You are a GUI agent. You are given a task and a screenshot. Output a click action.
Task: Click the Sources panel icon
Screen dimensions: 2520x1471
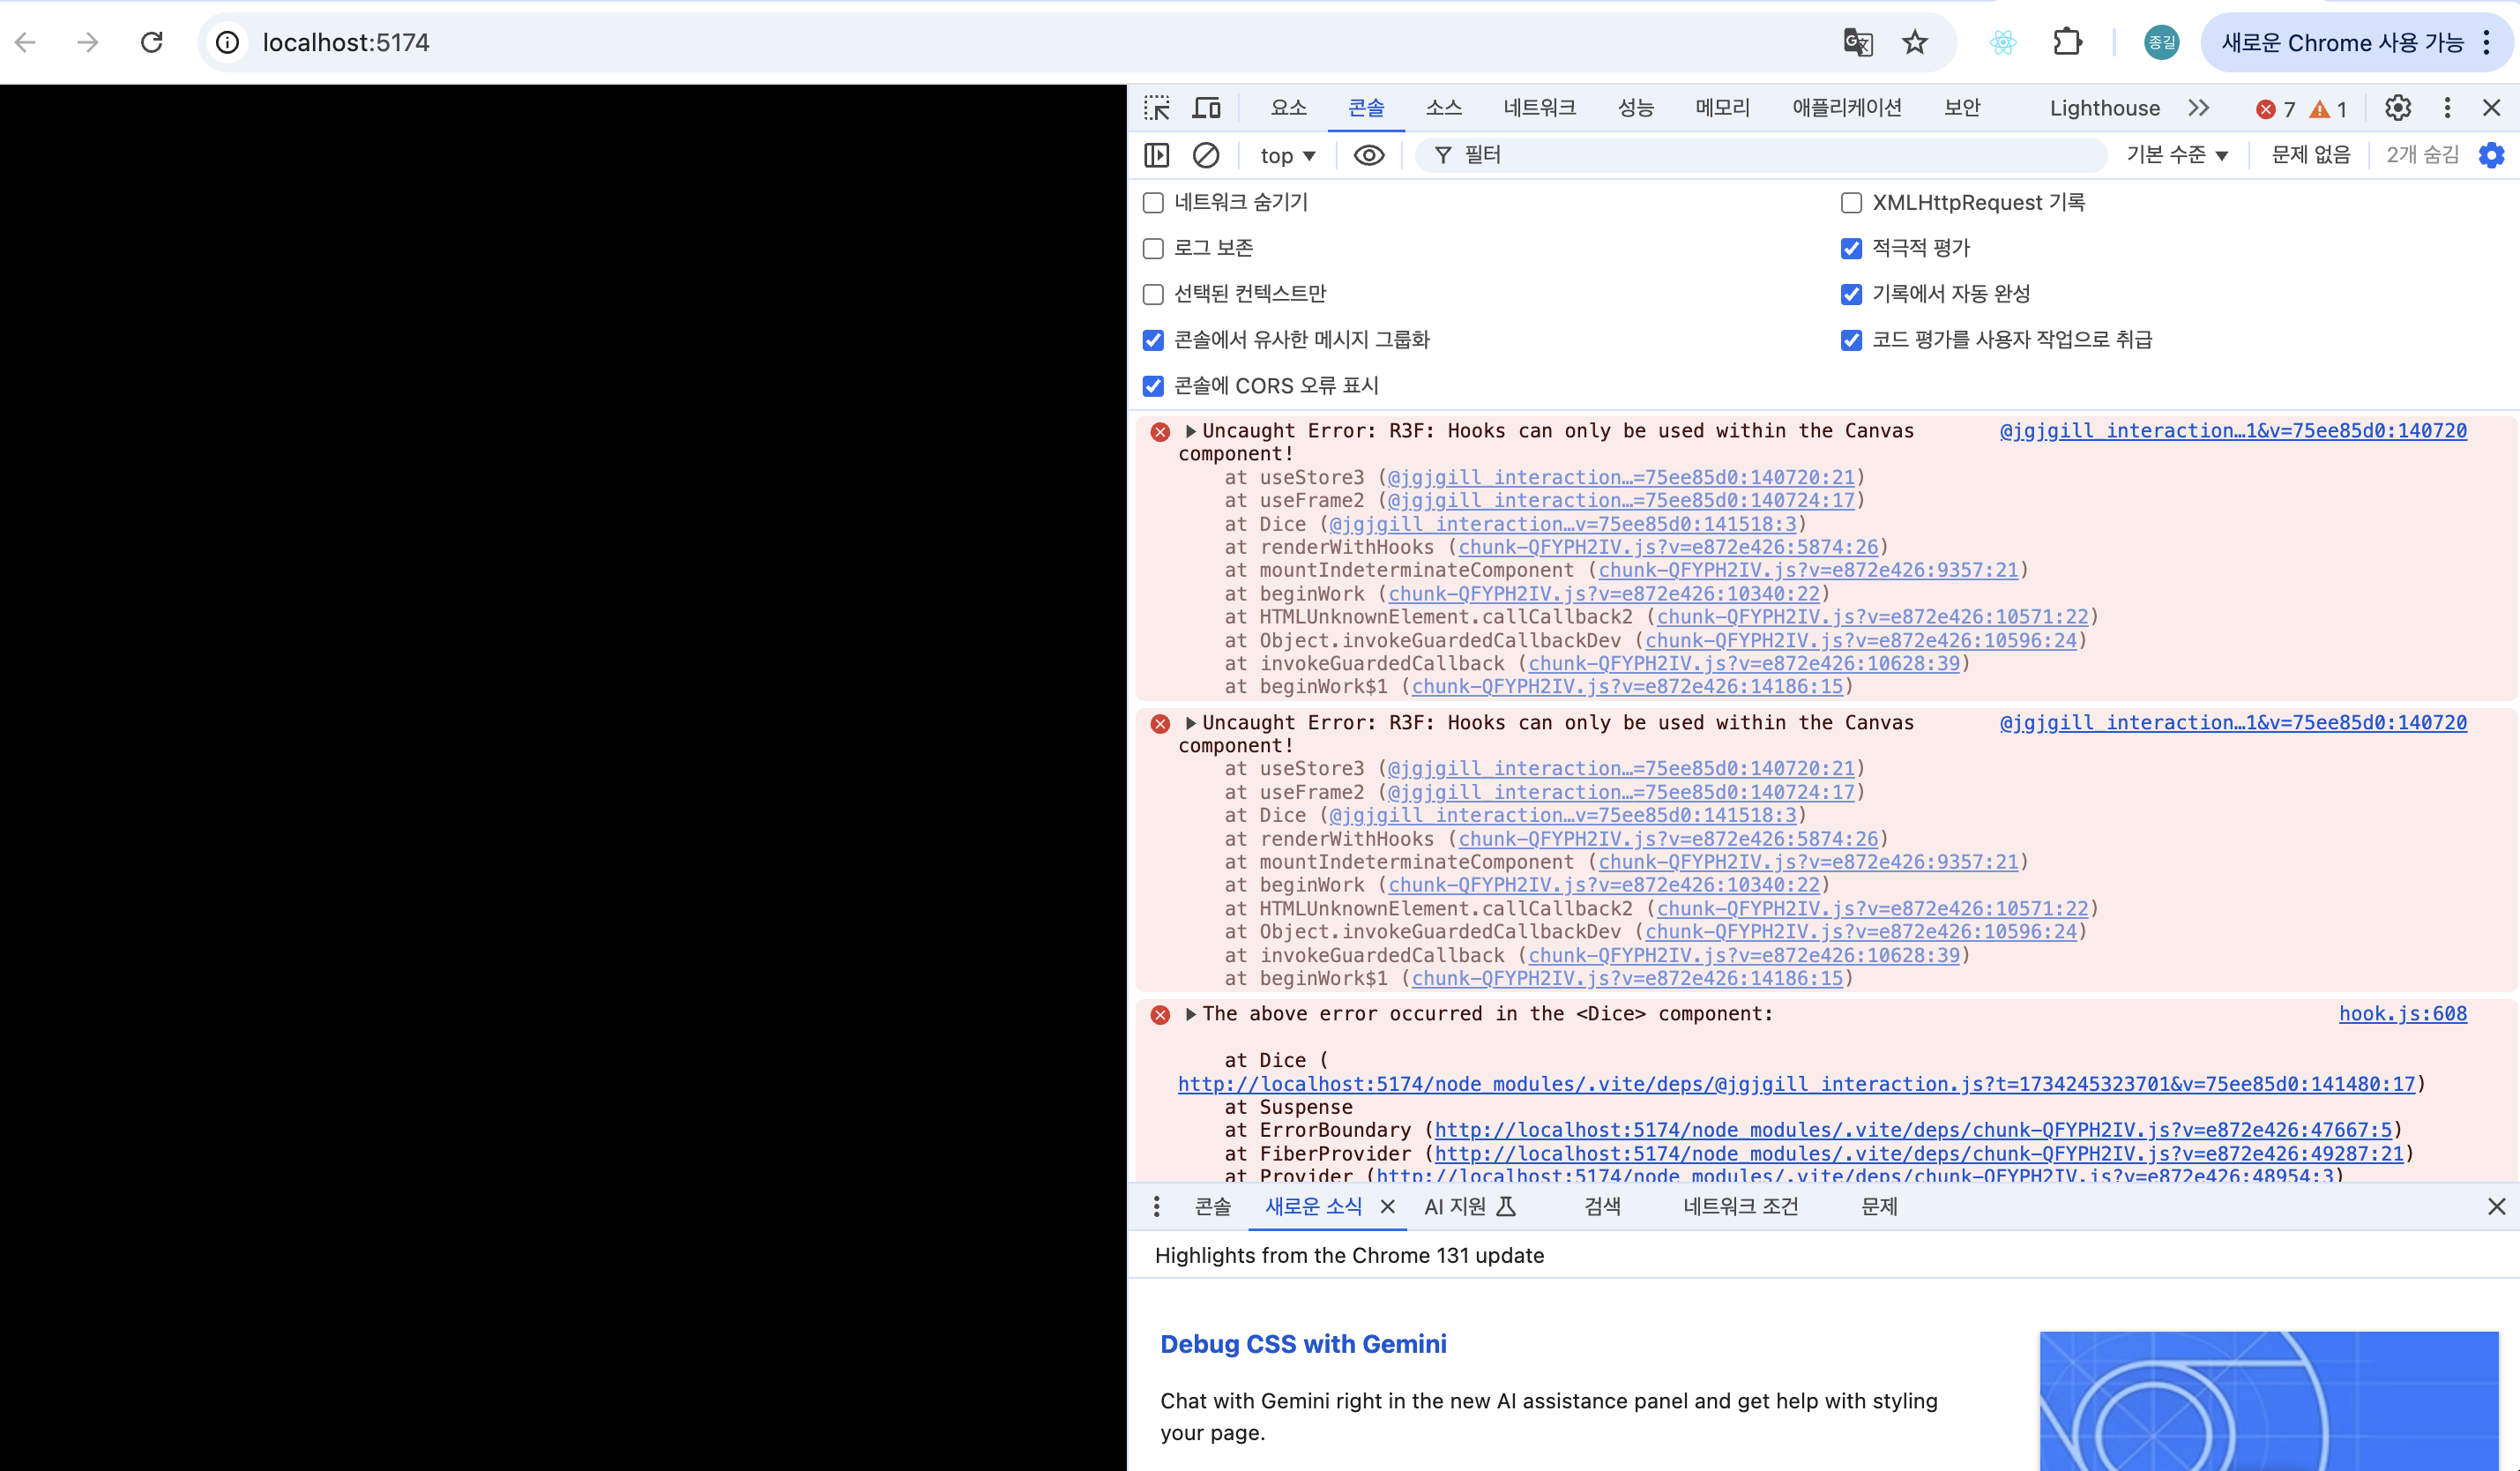coord(1440,108)
